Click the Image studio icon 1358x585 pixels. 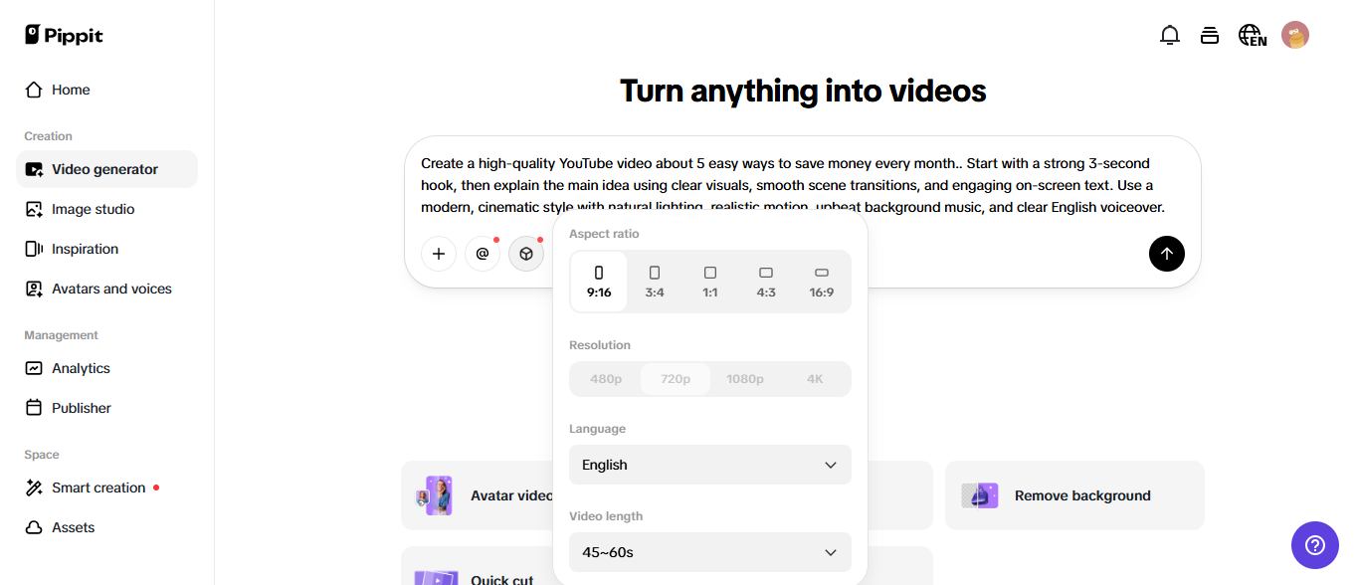click(34, 209)
